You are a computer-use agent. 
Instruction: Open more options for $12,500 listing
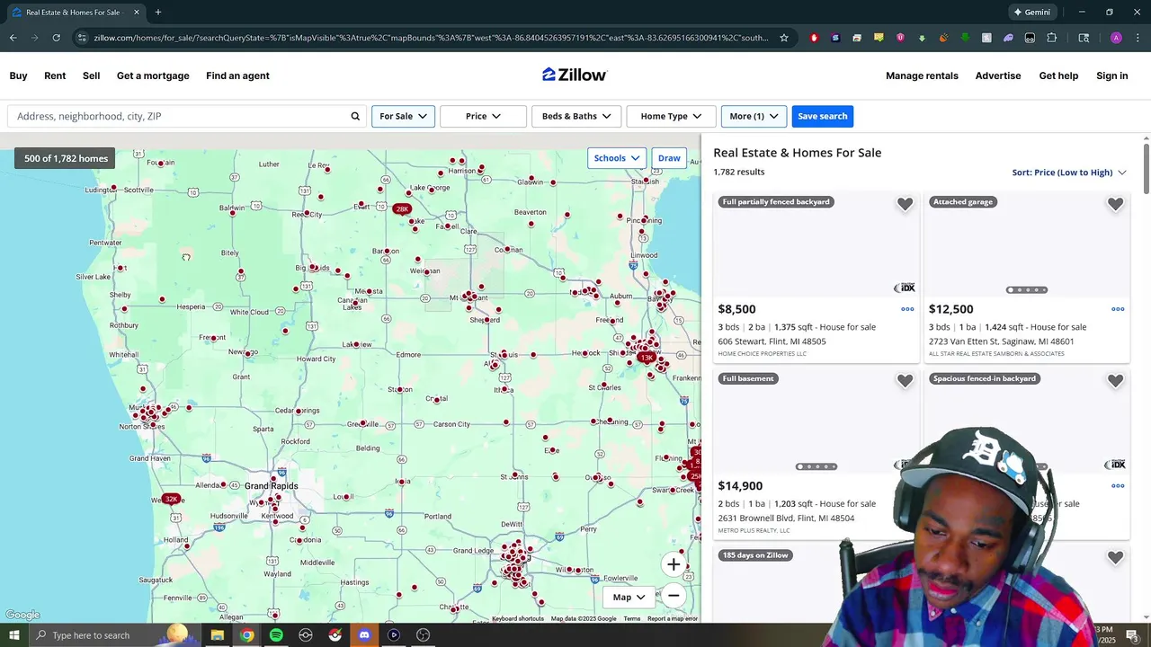1118,309
